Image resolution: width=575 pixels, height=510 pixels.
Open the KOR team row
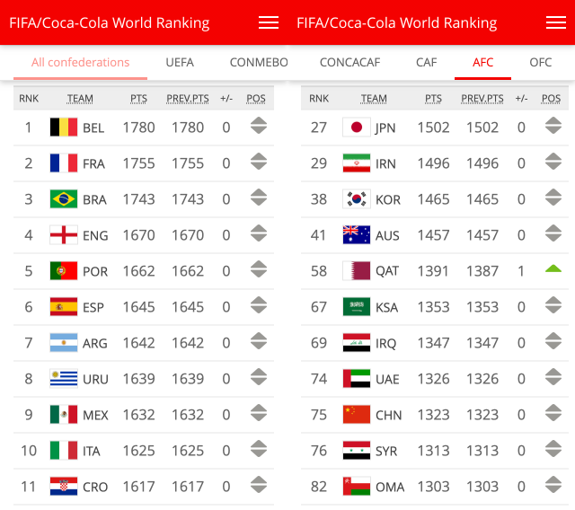(388, 199)
